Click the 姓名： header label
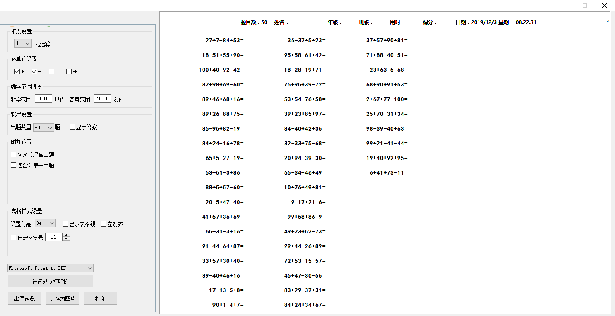 [x=281, y=22]
